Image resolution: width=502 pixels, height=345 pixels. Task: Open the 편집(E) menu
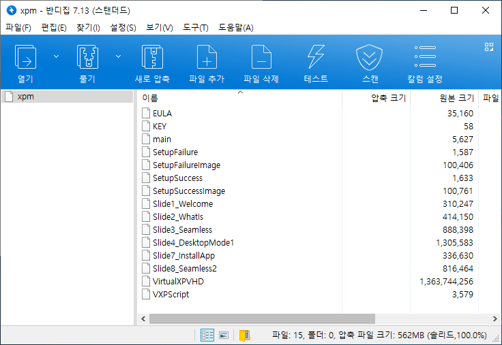click(54, 28)
